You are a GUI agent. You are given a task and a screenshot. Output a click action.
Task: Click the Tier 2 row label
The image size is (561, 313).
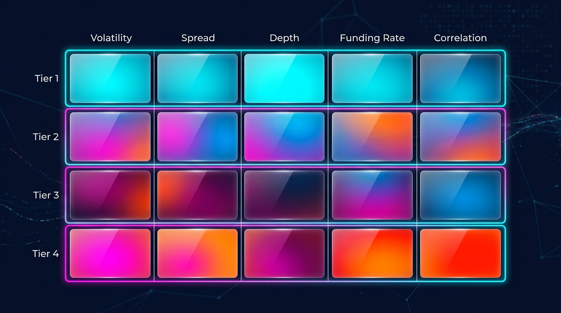[x=46, y=137]
